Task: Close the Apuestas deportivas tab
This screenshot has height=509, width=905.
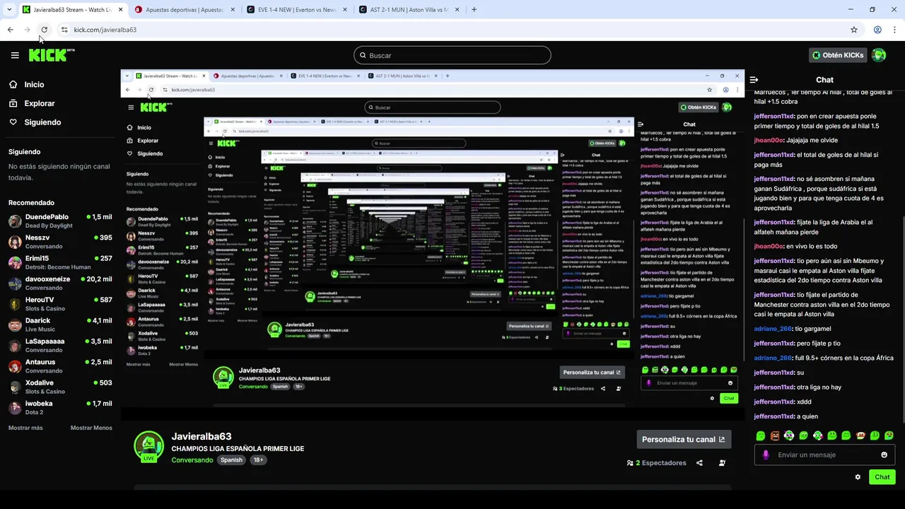Action: [232, 10]
